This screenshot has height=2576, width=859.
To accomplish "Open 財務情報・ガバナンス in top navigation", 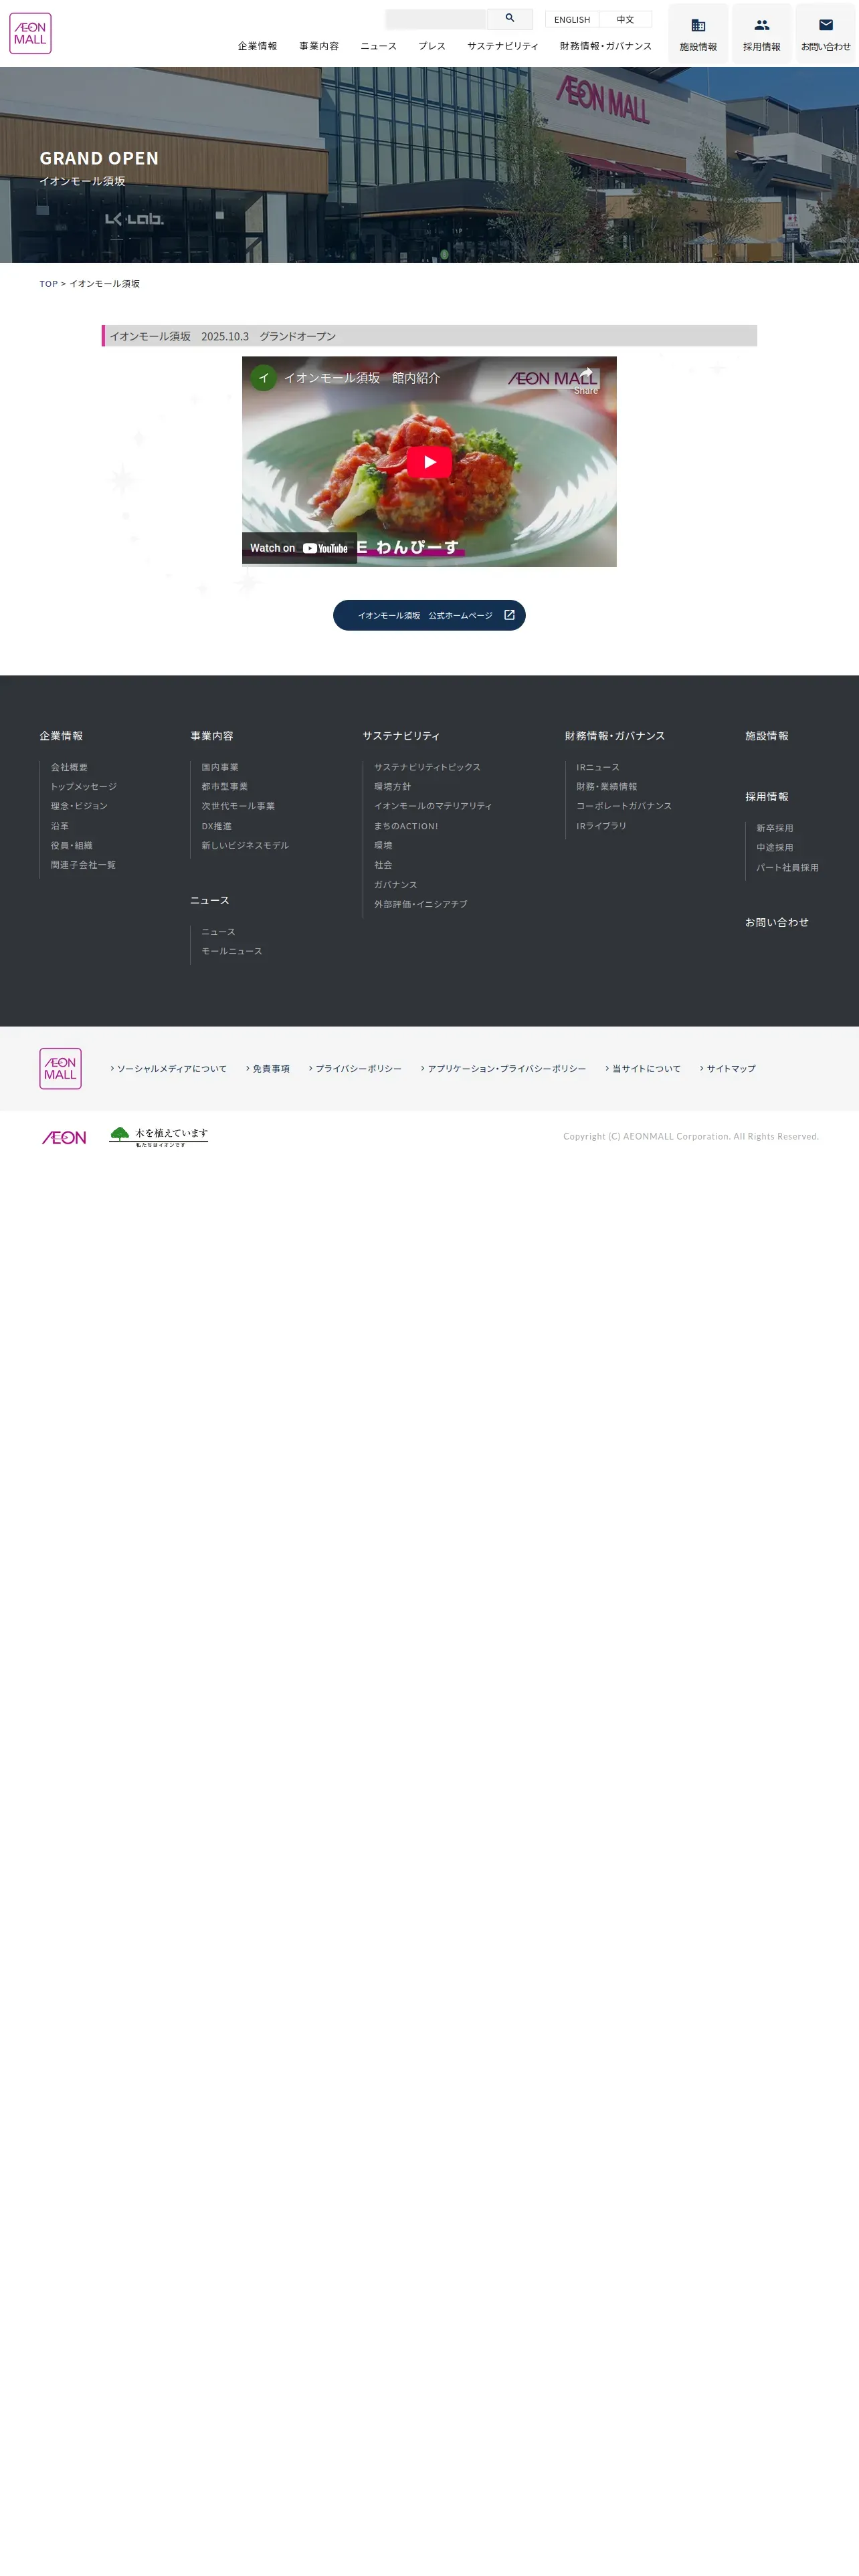I will click(x=606, y=46).
